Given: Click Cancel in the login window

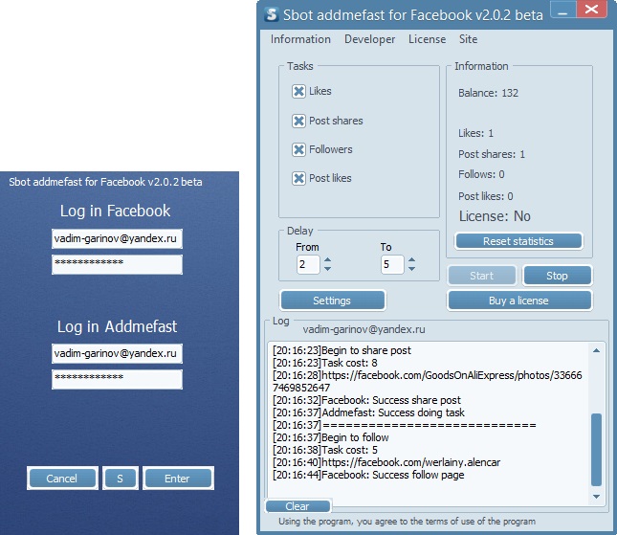Looking at the screenshot, I should click(62, 479).
